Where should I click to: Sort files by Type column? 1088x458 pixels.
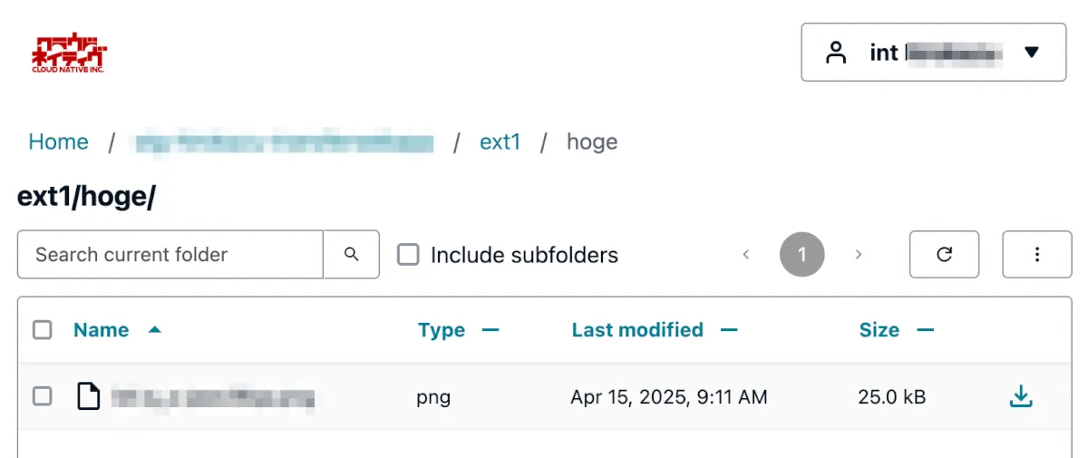(442, 330)
